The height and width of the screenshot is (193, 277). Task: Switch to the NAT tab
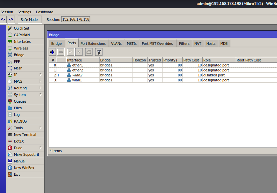[198, 44]
